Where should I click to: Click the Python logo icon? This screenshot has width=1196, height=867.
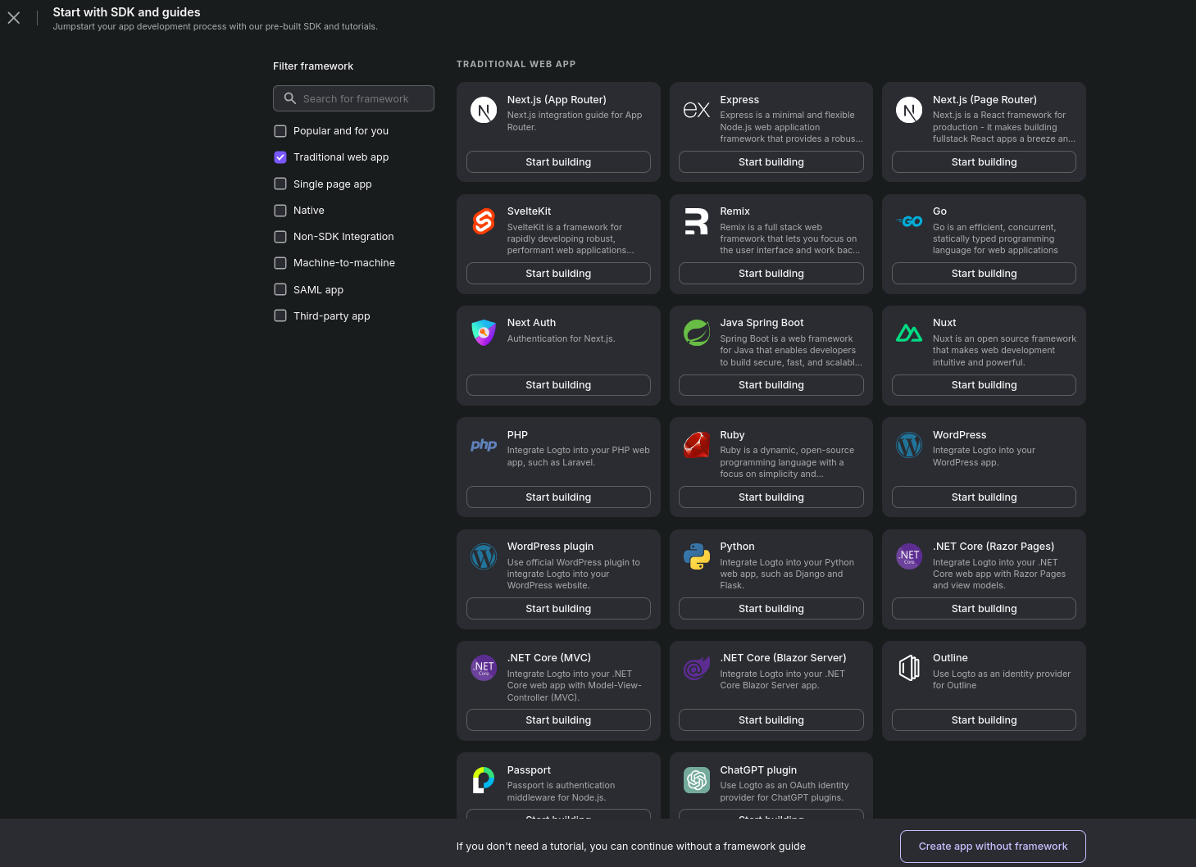696,556
